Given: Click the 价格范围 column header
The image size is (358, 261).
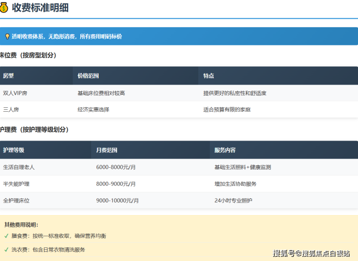Looking at the screenshot, I should 88,76.
